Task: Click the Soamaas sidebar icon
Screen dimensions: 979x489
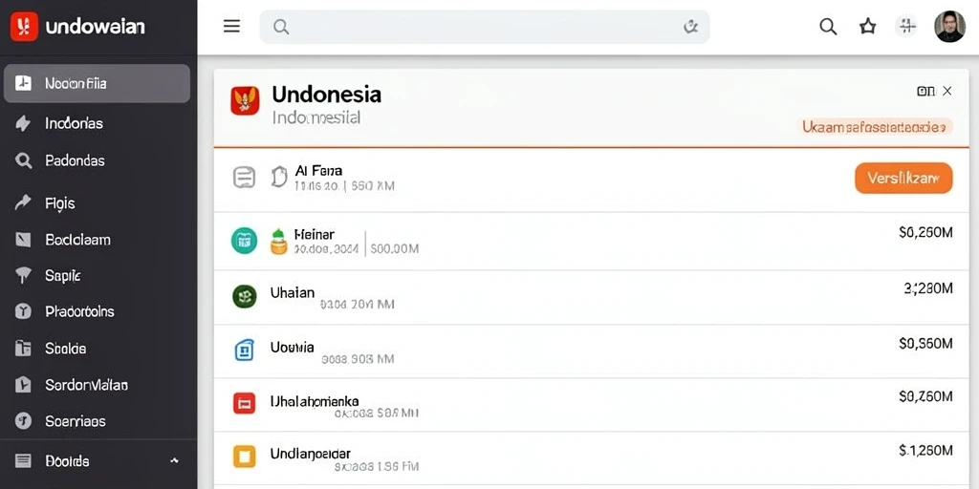Action: (x=23, y=421)
